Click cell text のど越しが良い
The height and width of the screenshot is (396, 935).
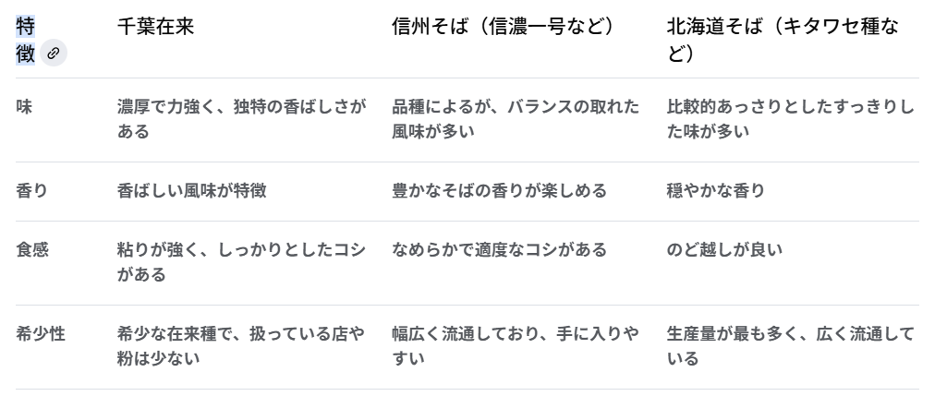tap(724, 249)
